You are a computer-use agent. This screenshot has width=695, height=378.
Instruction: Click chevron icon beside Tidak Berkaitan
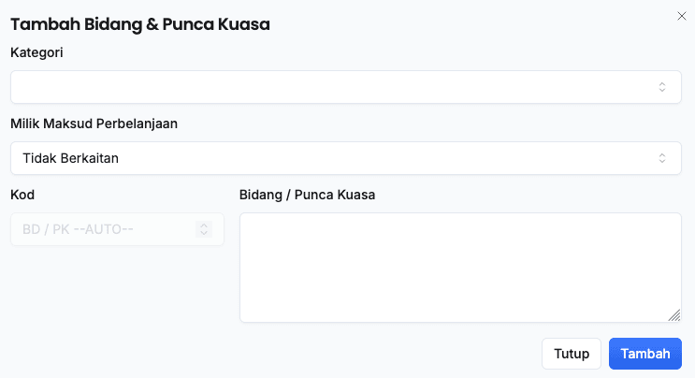[x=662, y=158]
